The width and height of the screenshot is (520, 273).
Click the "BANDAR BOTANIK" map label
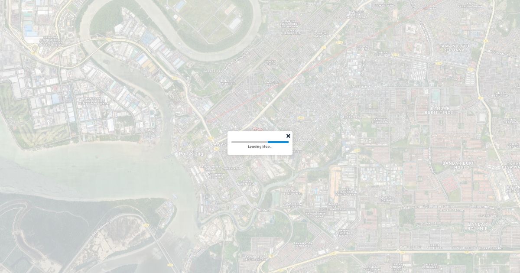(478, 226)
